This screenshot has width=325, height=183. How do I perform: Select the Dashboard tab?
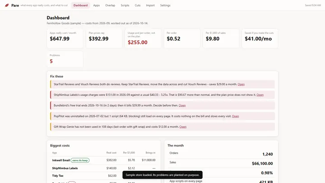[80, 5]
